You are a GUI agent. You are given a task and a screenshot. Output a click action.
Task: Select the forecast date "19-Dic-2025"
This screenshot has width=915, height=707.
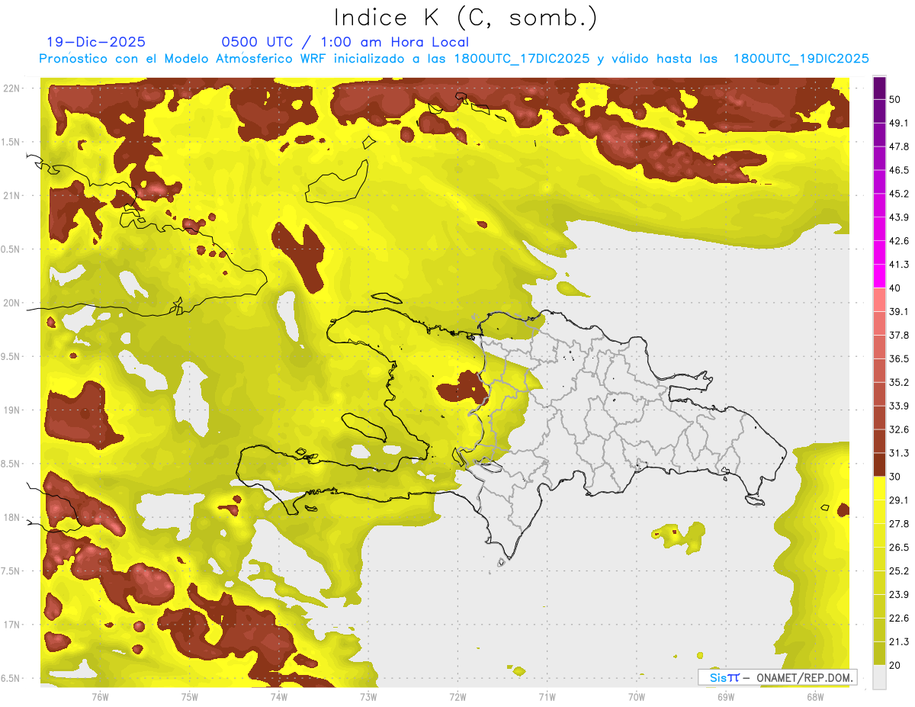click(x=96, y=42)
